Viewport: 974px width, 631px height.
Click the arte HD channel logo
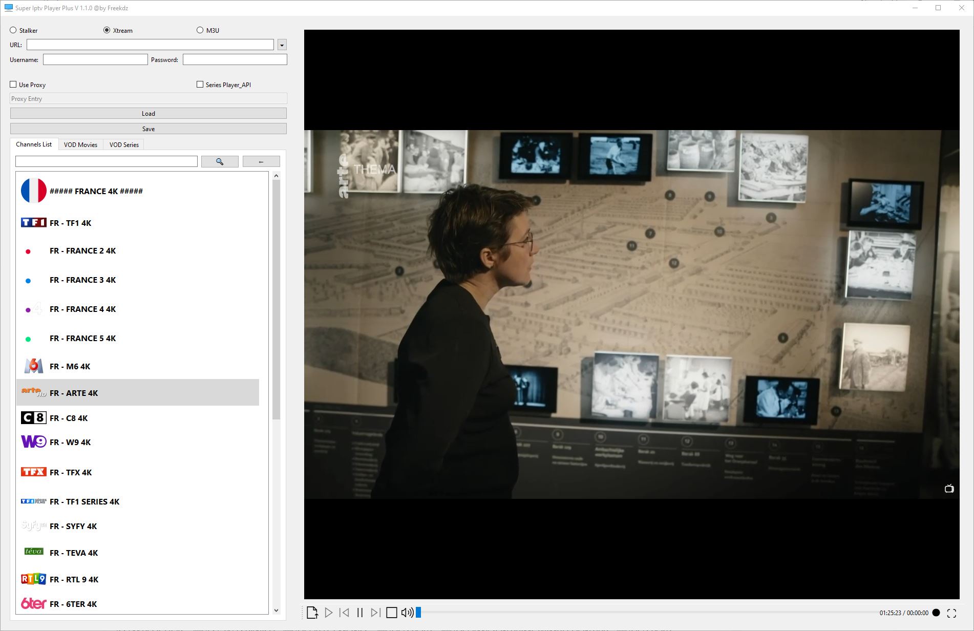[34, 392]
